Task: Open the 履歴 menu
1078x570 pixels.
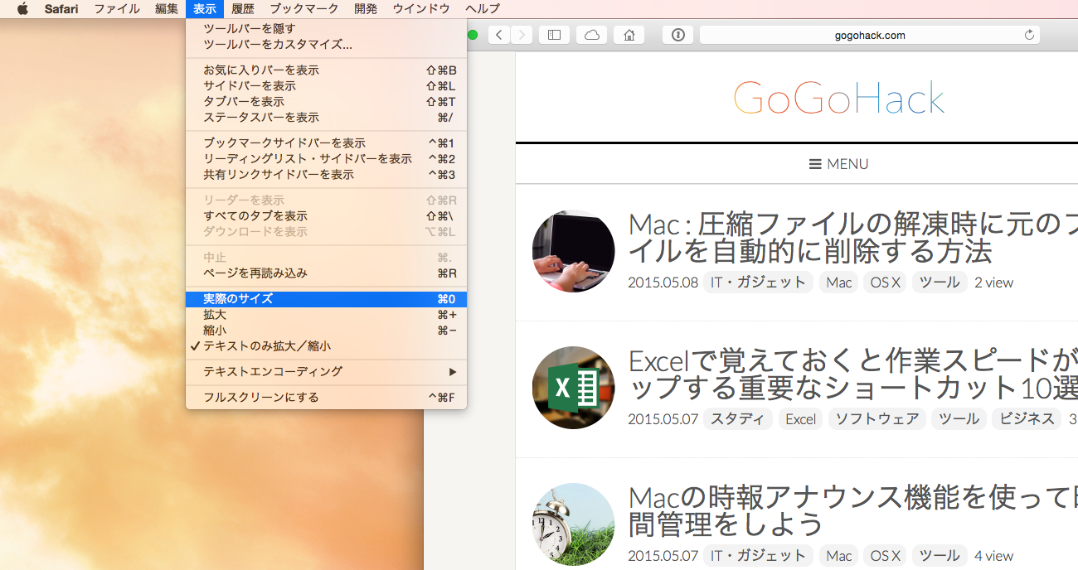Action: (243, 9)
